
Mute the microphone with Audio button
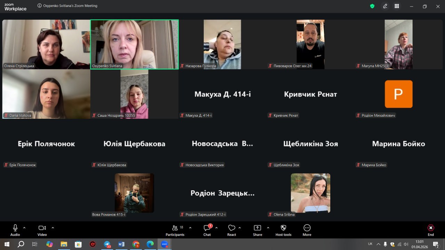(15, 230)
